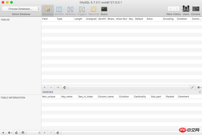Open the Query editor
Screen dimensions: 202x135
[104, 11]
